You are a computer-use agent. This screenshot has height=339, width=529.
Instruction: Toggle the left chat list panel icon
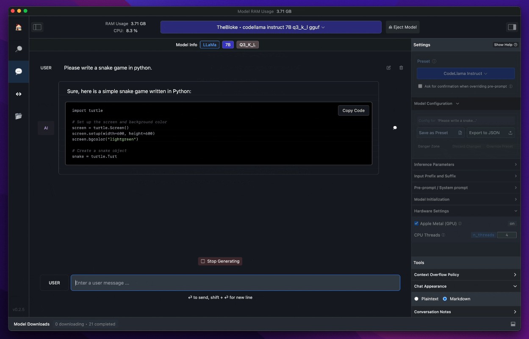point(37,27)
